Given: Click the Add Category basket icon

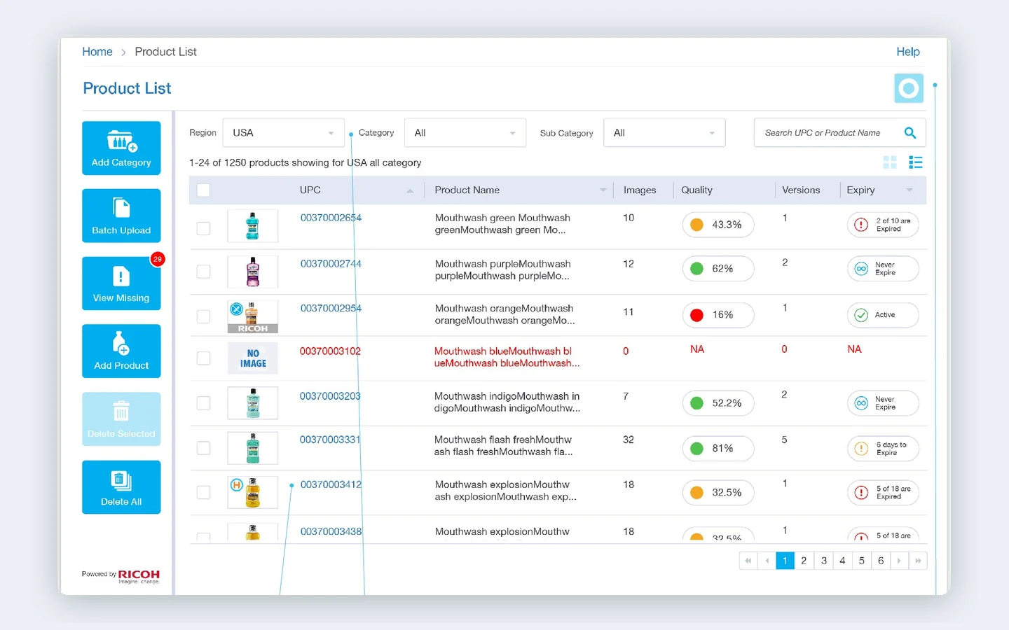Looking at the screenshot, I should point(122,141).
